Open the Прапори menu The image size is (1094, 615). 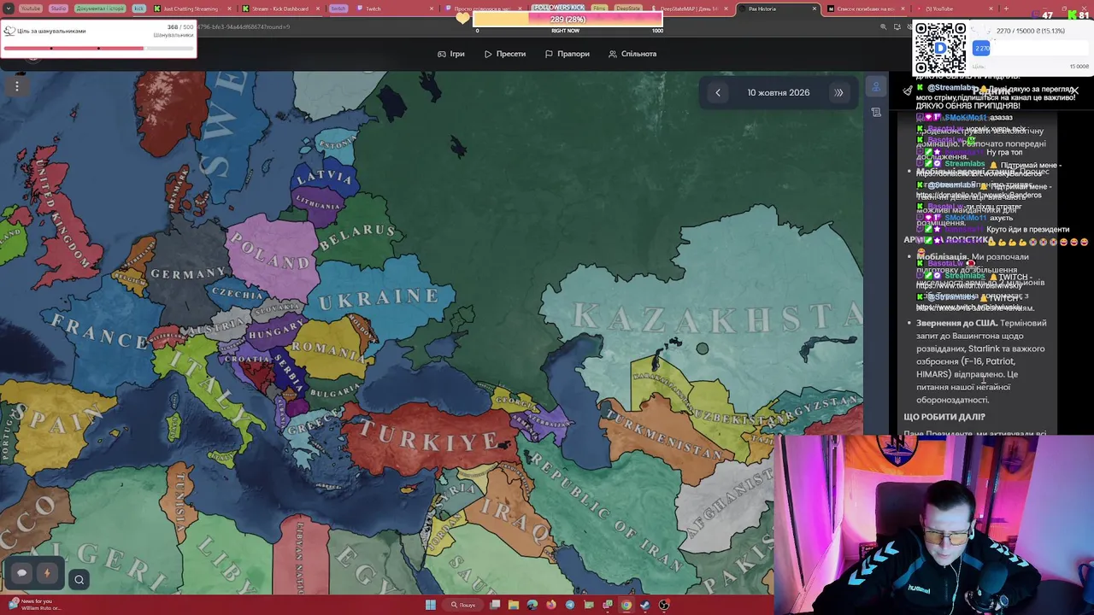pos(568,54)
